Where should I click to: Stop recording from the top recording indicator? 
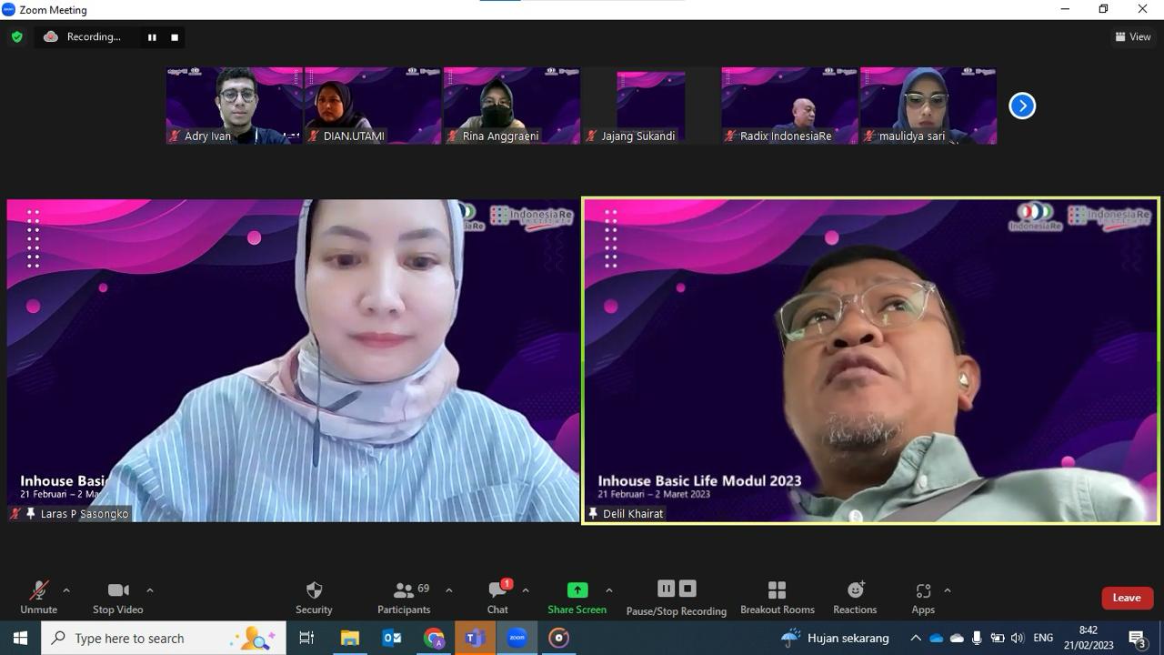175,37
